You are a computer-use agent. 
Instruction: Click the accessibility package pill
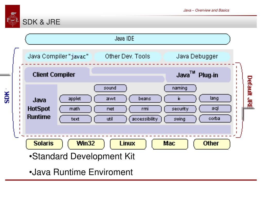(145, 119)
